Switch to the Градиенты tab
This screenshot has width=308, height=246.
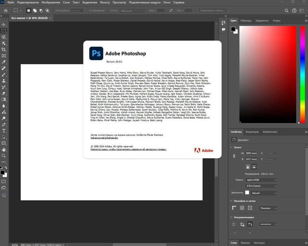(262, 21)
